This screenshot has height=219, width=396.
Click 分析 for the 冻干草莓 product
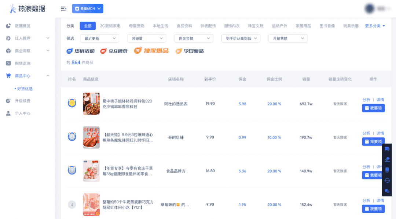[x=366, y=167]
